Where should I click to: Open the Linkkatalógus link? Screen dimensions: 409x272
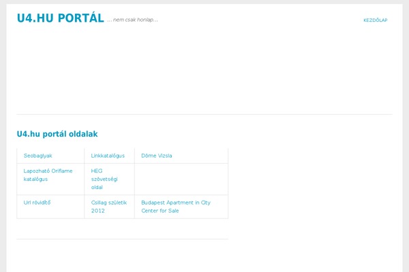click(108, 156)
